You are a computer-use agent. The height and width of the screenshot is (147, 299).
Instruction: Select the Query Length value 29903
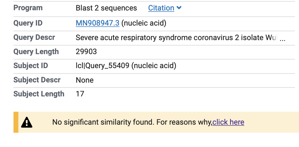tap(86, 52)
